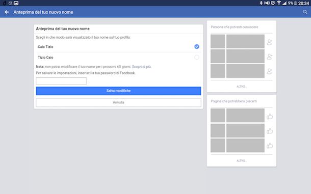Viewport: 311px width, 194px height.
Task: Click the Persone che potresti conoscere heading
Action: coord(235,27)
